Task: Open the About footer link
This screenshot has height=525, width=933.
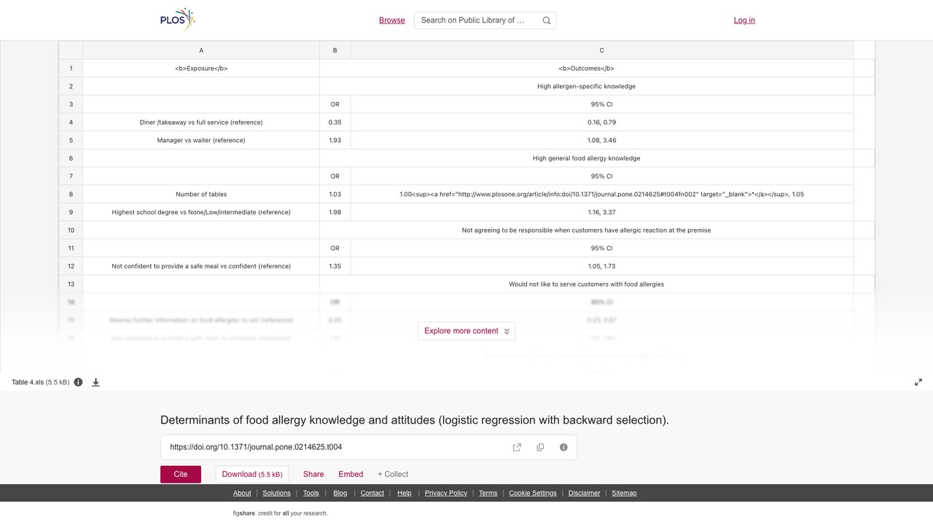Action: (242, 493)
